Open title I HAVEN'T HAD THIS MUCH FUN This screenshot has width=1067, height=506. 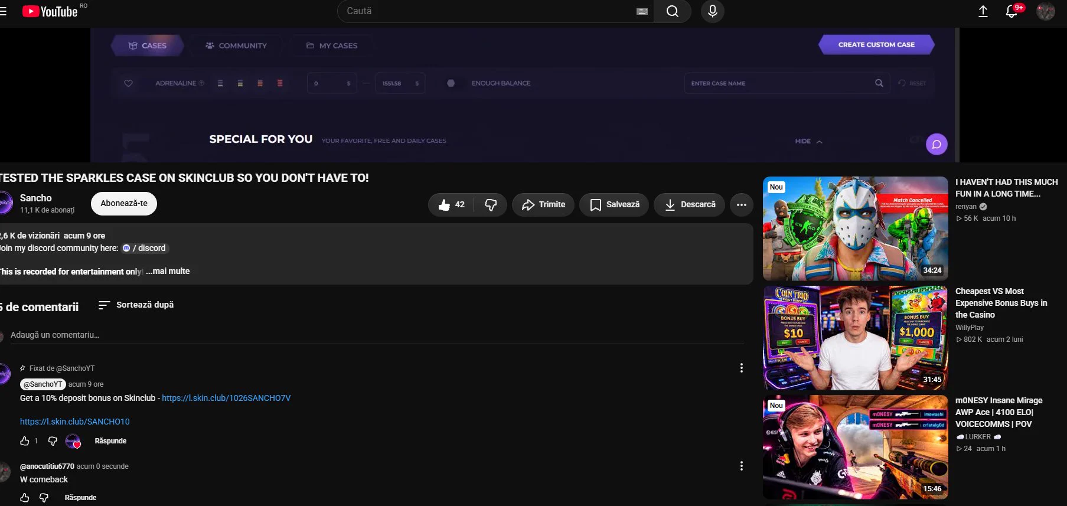[x=1007, y=188]
